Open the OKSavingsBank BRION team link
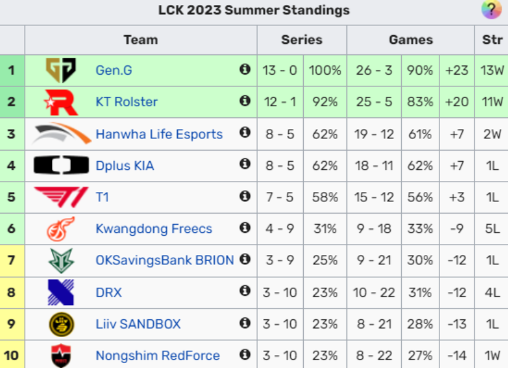Image resolution: width=508 pixels, height=368 pixels. [164, 261]
